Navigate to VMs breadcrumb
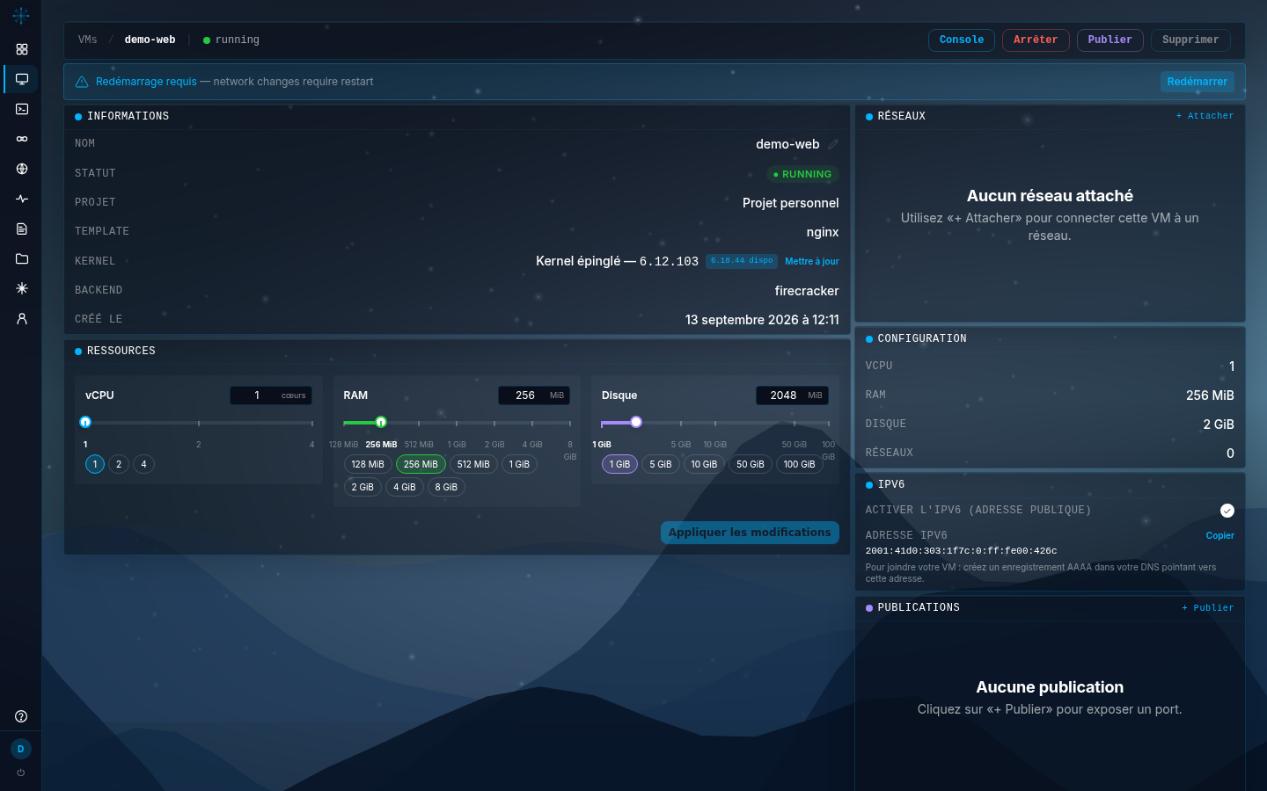The height and width of the screenshot is (791, 1267). coord(88,40)
